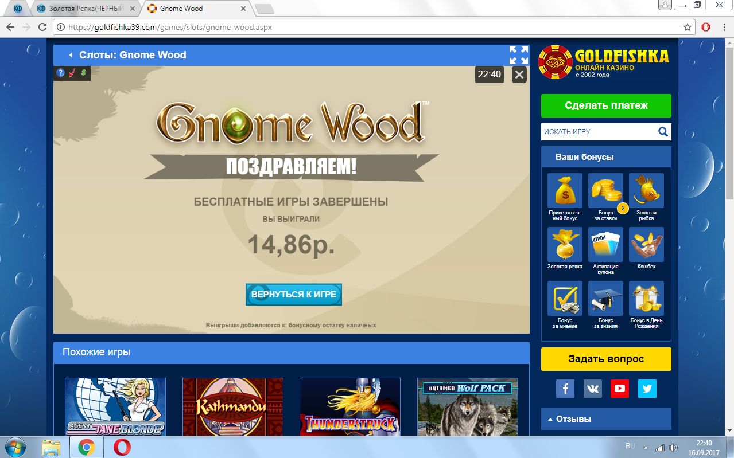This screenshot has height=458, width=734.
Task: Click the Goldfishka casino logo
Action: coord(603,62)
